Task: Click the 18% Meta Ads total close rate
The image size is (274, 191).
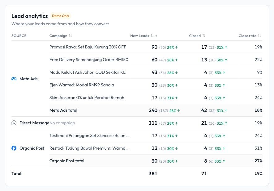Action: [x=259, y=110]
